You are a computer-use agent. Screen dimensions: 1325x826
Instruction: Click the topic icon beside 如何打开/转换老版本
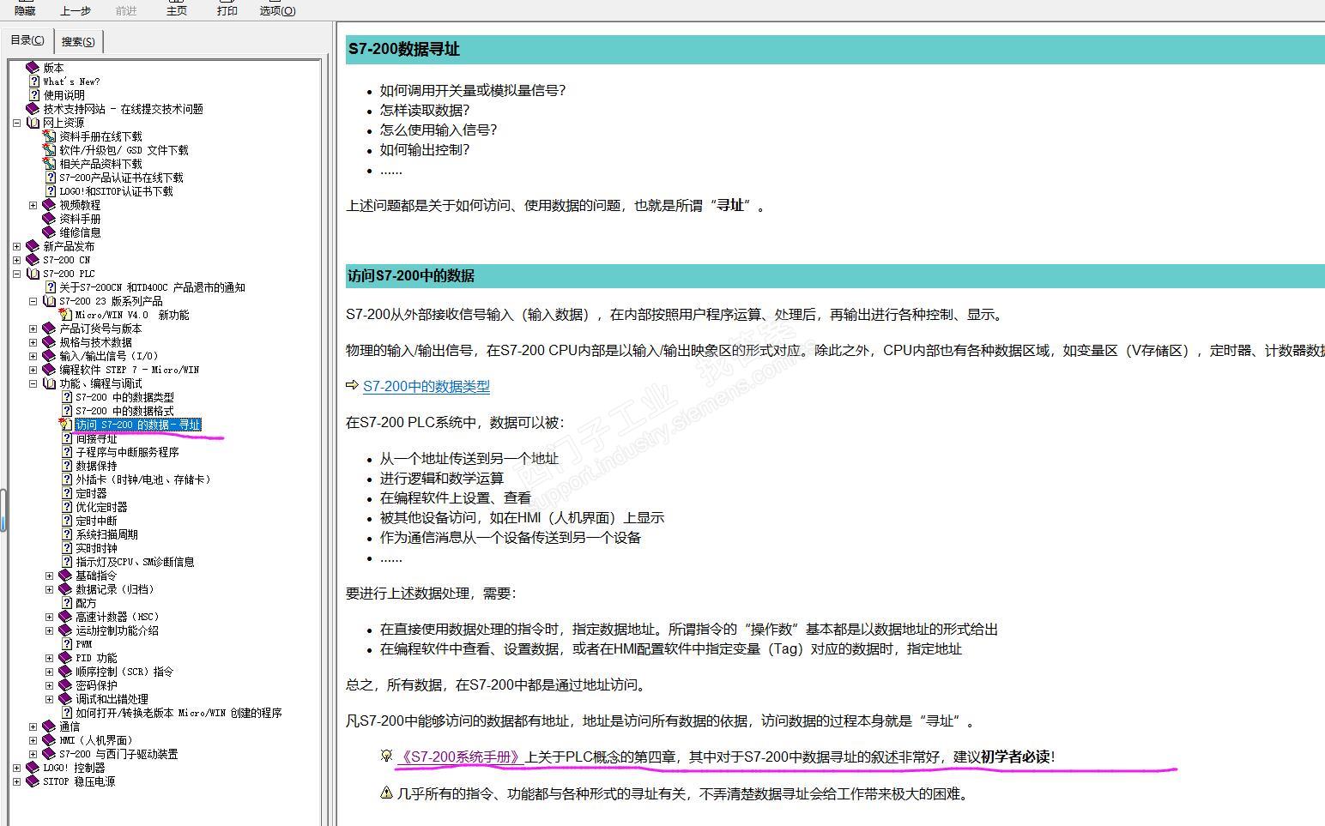click(67, 713)
